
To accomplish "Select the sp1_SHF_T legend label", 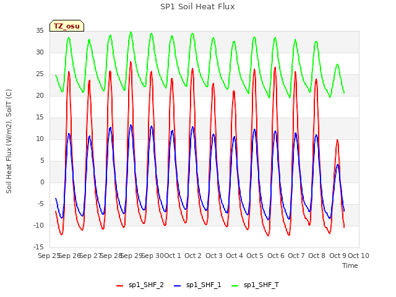I will coord(261,285).
